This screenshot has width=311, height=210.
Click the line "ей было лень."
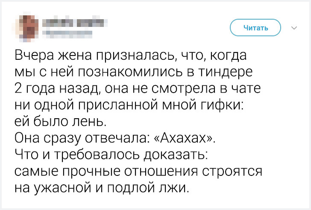pyautogui.click(x=61, y=122)
